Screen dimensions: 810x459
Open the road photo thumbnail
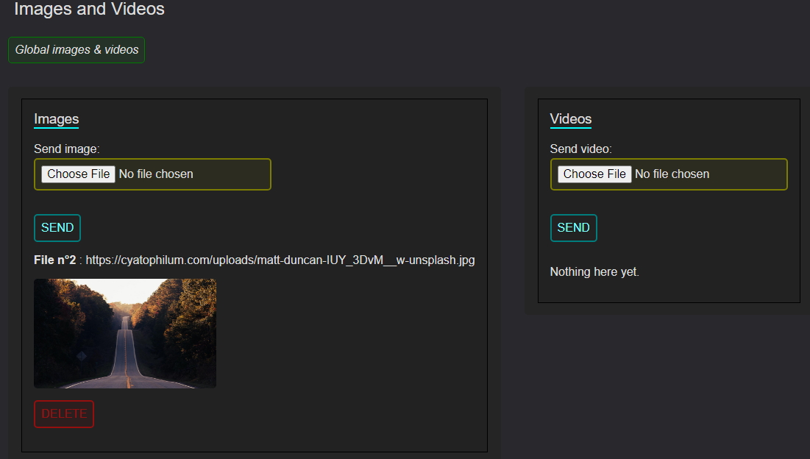click(x=125, y=333)
